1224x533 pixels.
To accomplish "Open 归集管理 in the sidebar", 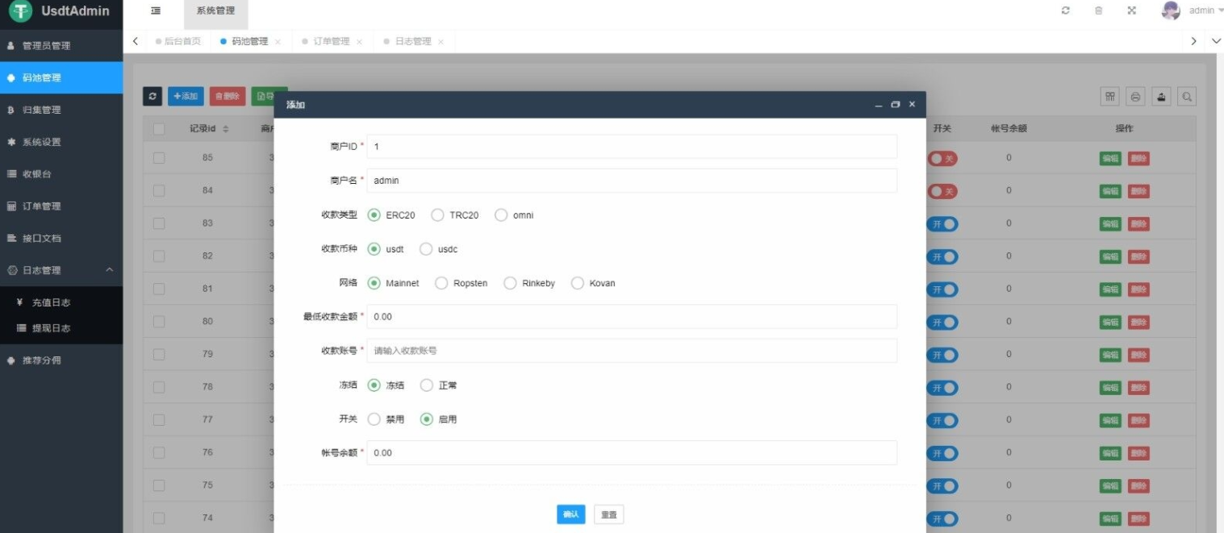I will coord(42,110).
